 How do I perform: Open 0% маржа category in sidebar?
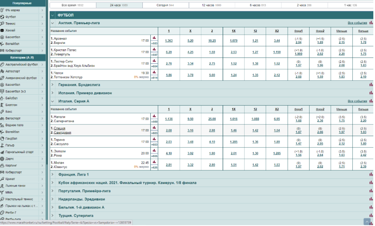23,10
